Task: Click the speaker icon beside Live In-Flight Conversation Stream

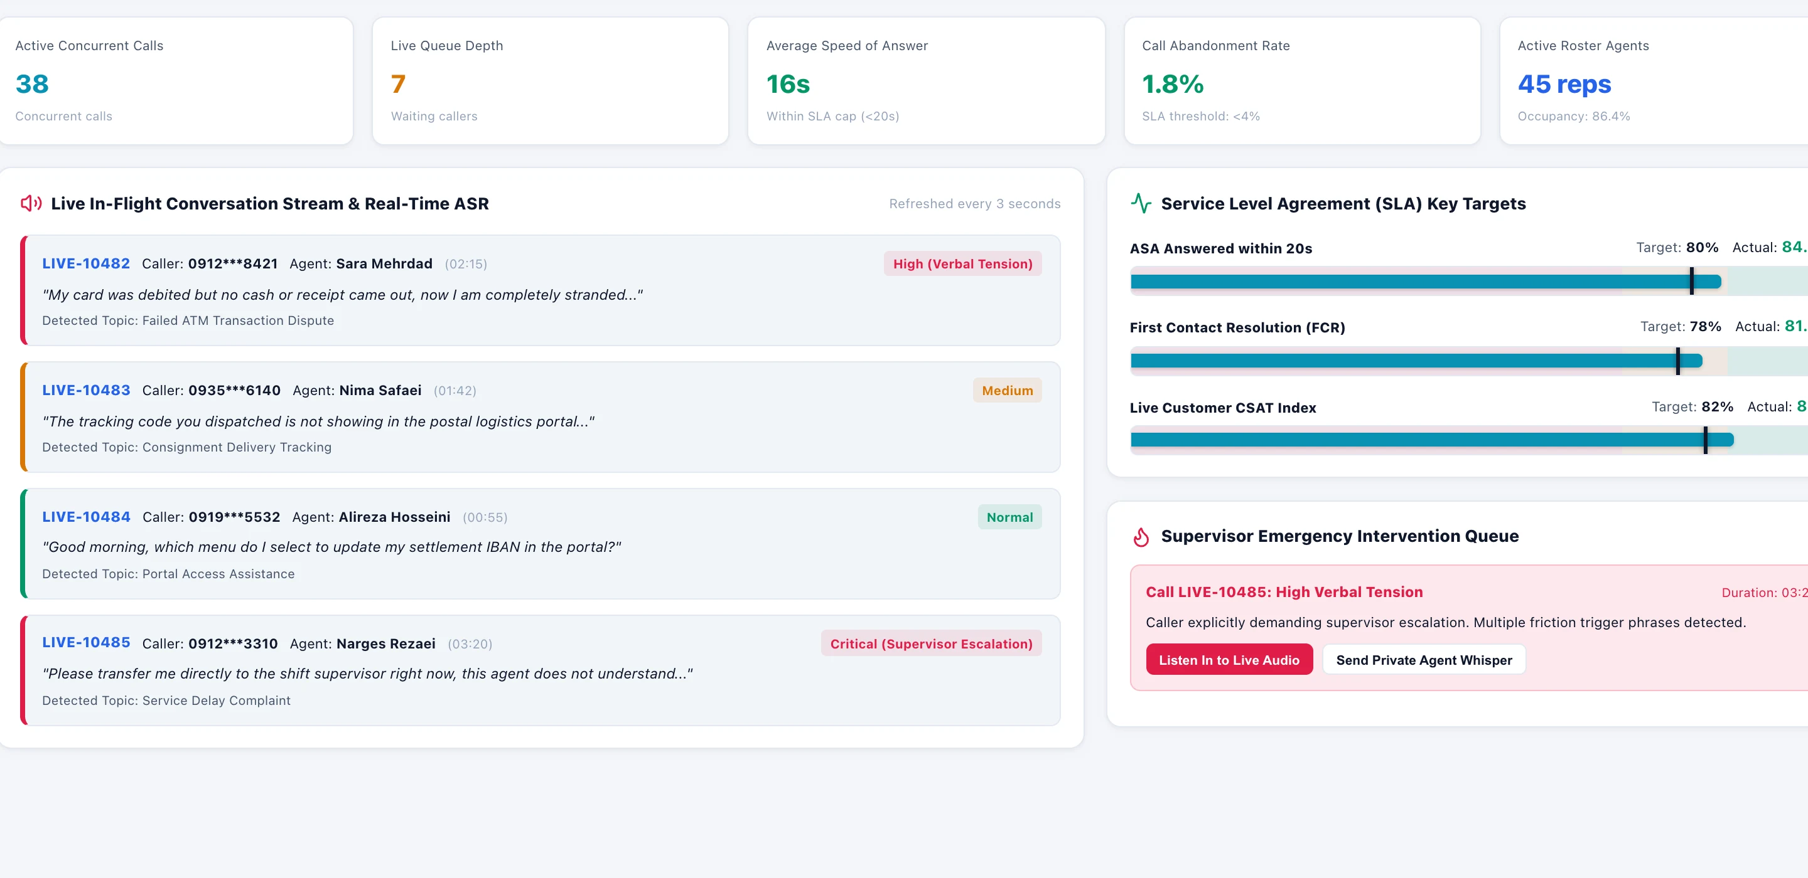Action: point(31,203)
